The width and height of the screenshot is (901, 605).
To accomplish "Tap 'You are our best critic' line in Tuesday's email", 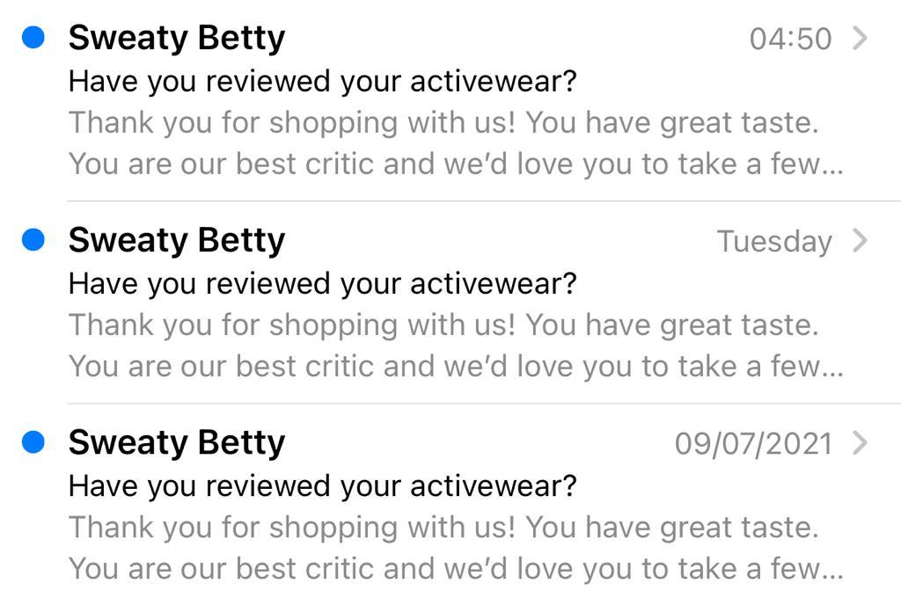I will [456, 366].
